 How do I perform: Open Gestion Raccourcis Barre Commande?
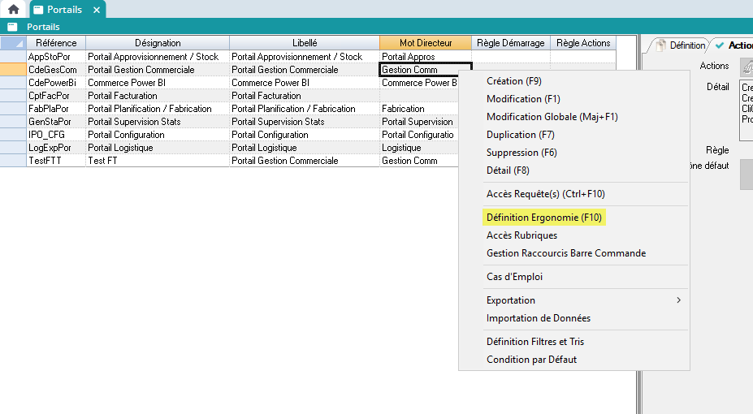[565, 253]
